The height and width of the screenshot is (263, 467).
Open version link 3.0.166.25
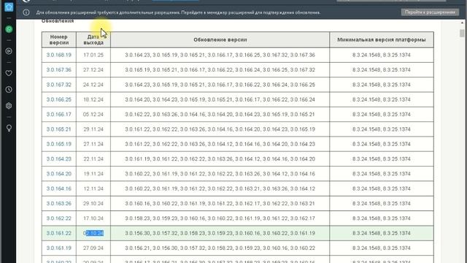[58, 99]
